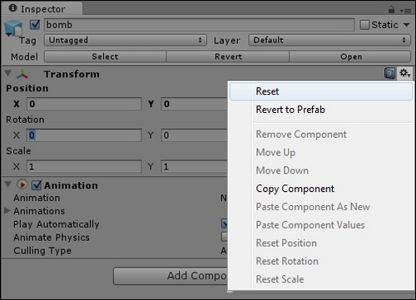Click the model Open button
Viewport: 416px width, 300px height.
[350, 57]
